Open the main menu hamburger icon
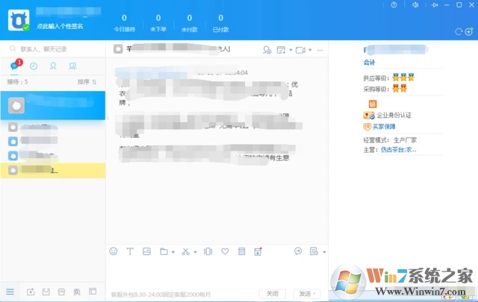 pos(10,292)
